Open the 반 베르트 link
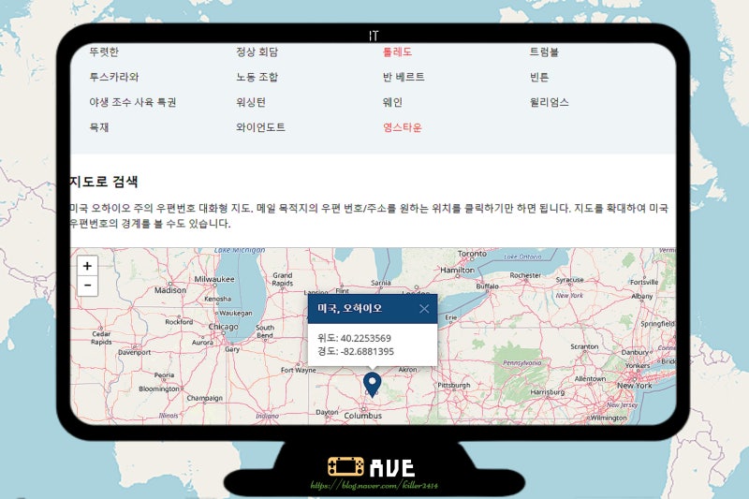 [x=404, y=77]
